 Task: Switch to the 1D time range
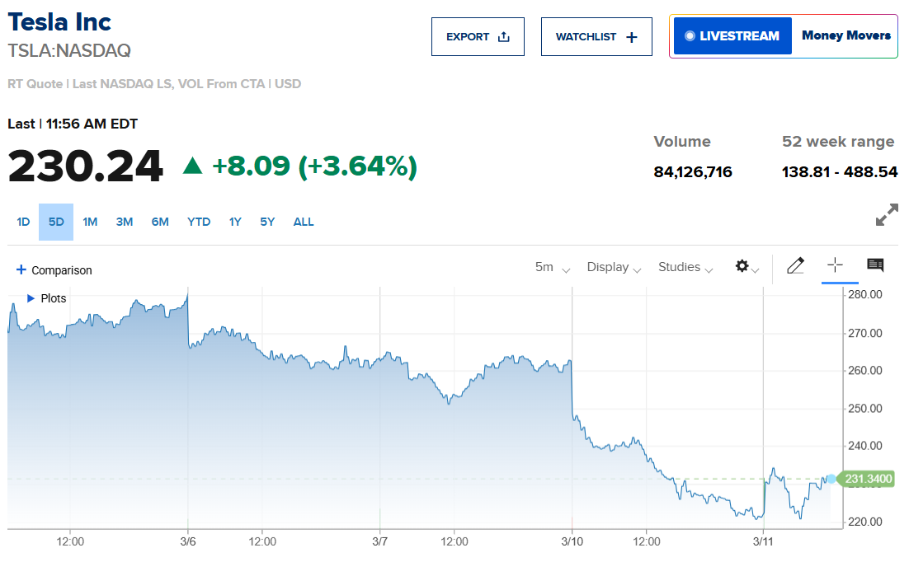pyautogui.click(x=23, y=222)
